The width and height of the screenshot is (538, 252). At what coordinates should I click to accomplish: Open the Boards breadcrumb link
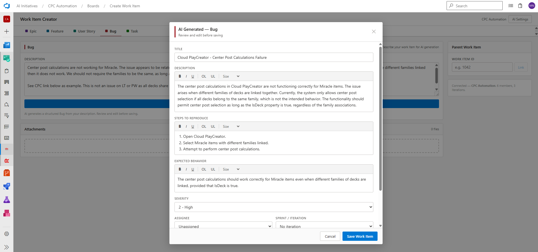coord(93,6)
